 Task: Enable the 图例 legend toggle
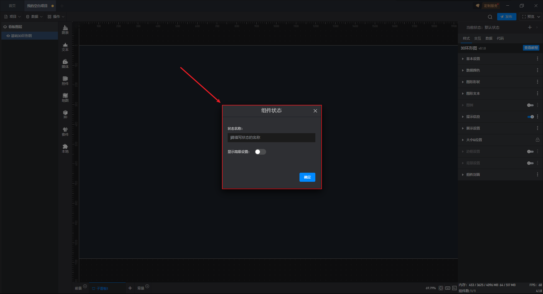(531, 105)
